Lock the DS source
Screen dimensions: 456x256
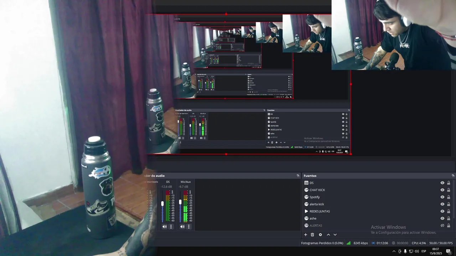tap(449, 183)
